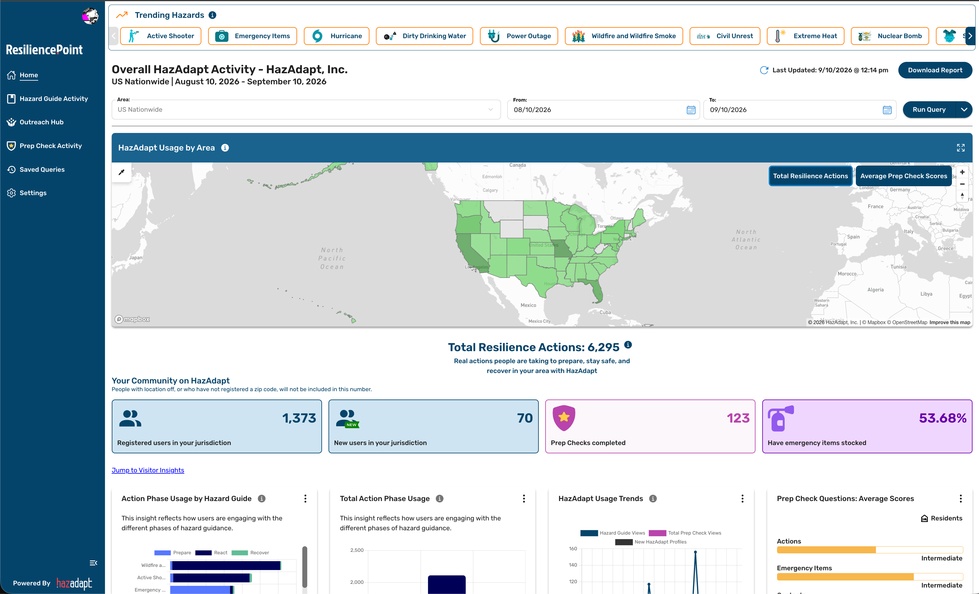Toggle the Hazard Guide Views legend series

[612, 533]
